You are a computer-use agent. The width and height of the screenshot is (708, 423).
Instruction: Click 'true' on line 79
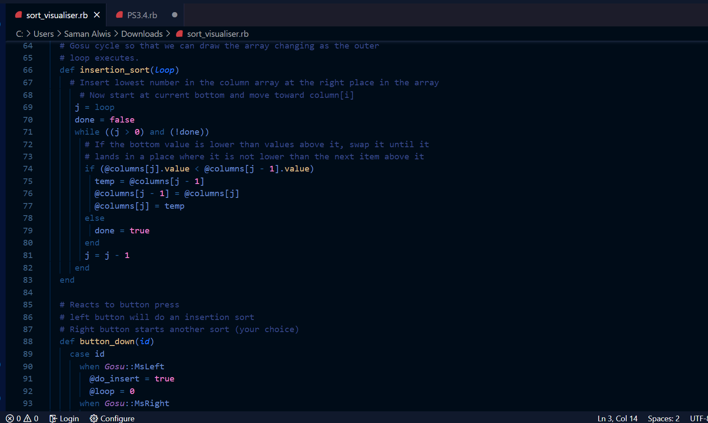tap(139, 231)
